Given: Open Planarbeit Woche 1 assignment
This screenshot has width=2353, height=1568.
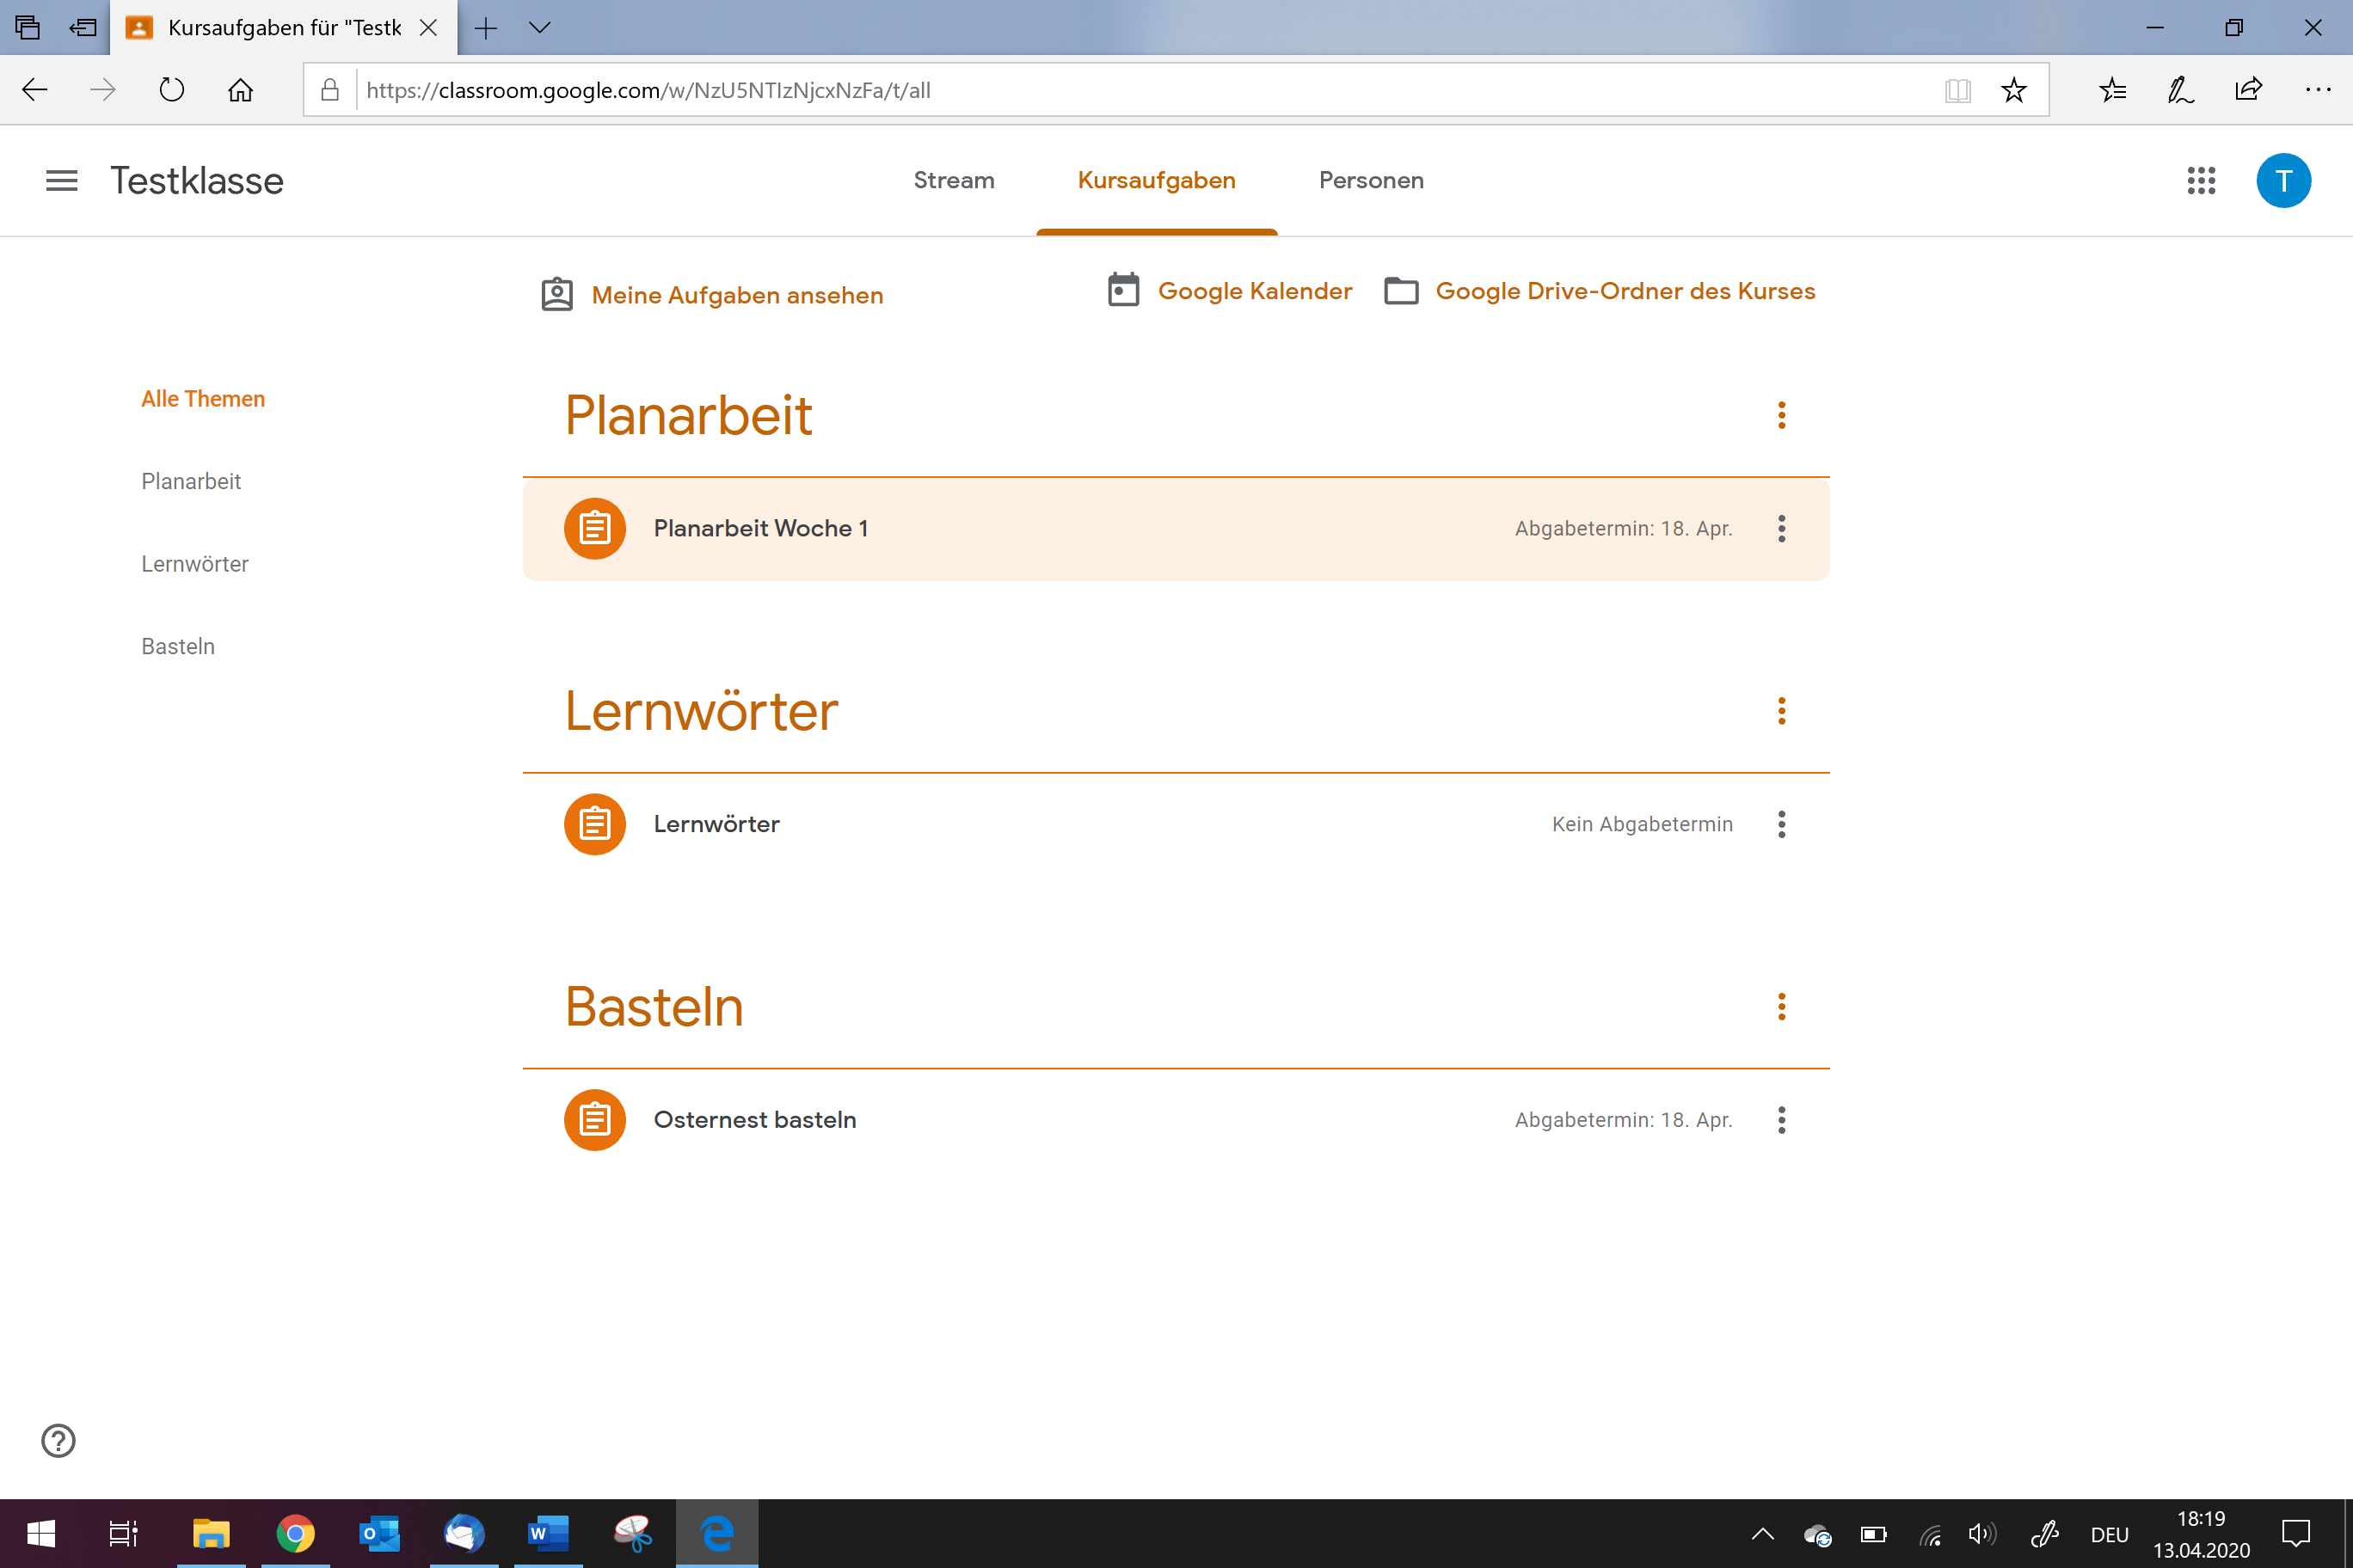Looking at the screenshot, I should [x=1176, y=528].
